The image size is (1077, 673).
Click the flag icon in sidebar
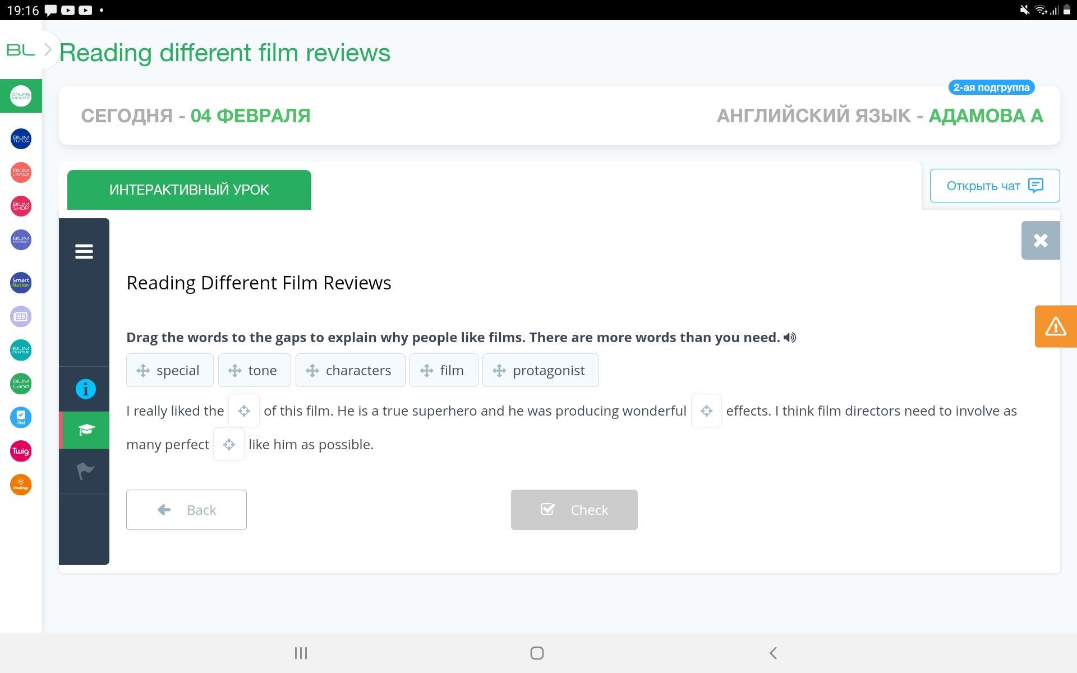[x=85, y=471]
